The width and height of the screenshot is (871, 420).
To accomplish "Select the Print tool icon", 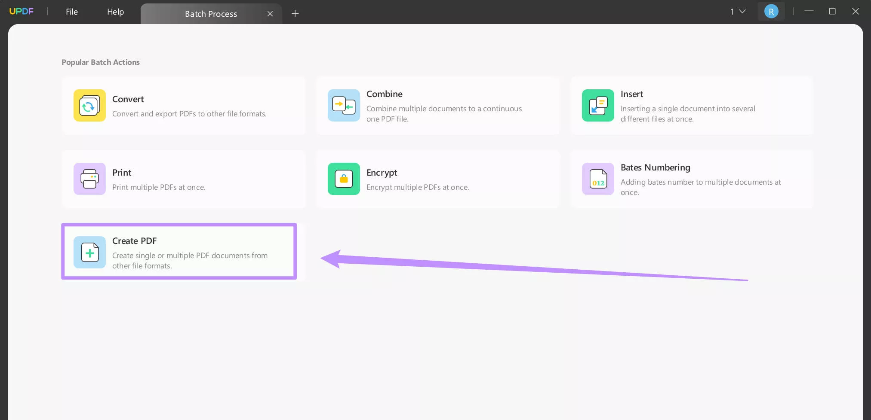I will (89, 179).
